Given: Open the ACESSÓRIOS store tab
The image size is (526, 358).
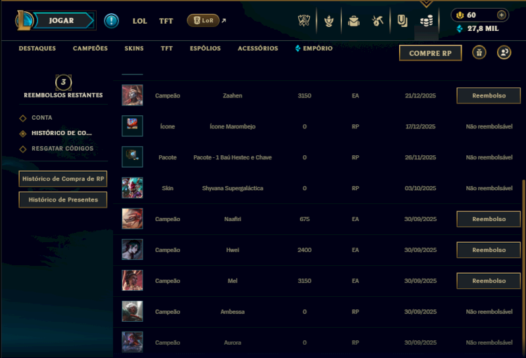Looking at the screenshot, I should pyautogui.click(x=258, y=48).
